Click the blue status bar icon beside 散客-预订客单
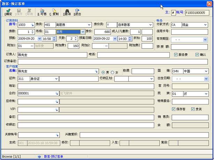Viewport: 214px width, 160px height. 39,157
